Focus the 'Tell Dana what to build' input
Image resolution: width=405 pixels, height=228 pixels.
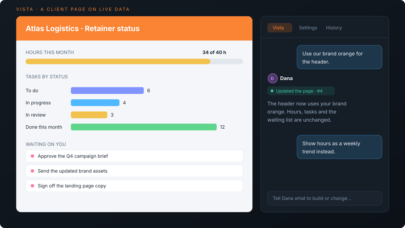[x=325, y=198]
